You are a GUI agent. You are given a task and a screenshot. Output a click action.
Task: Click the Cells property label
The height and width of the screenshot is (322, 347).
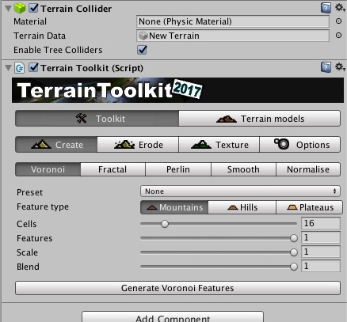coord(27,224)
